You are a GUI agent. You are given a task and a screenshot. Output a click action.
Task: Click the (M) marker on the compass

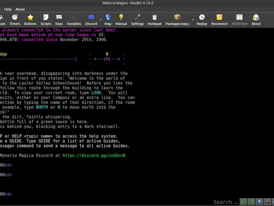107,59
